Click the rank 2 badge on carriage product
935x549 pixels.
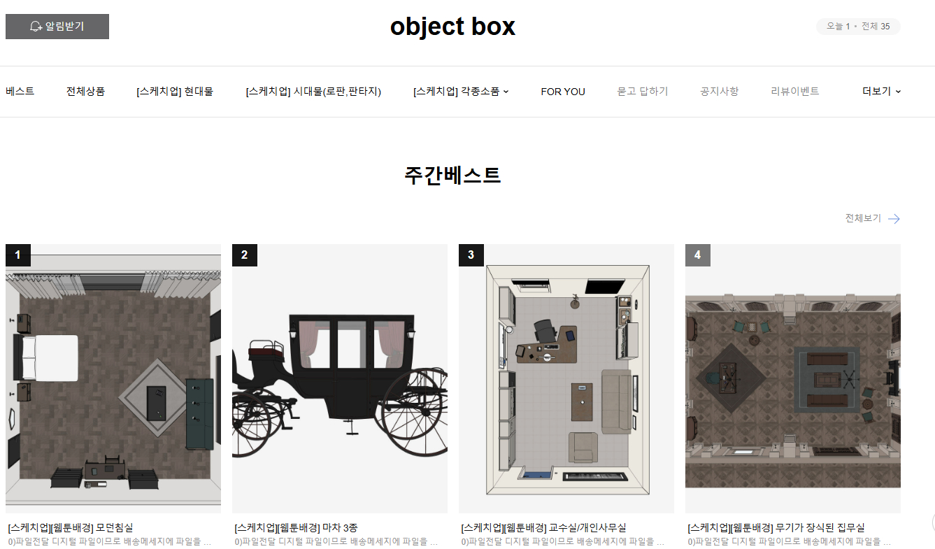pyautogui.click(x=245, y=255)
